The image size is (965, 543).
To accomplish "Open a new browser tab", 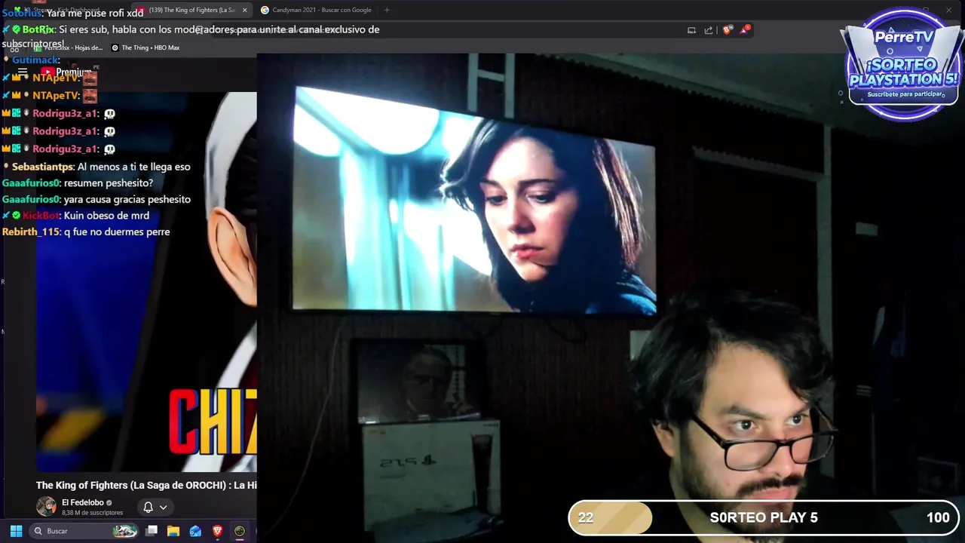I will click(387, 10).
